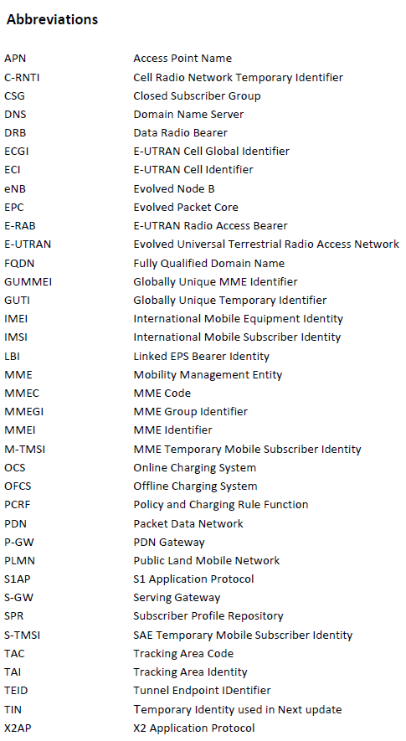Image resolution: width=406 pixels, height=741 pixels.
Task: Click the Online Charging System definition
Action: pos(194,468)
